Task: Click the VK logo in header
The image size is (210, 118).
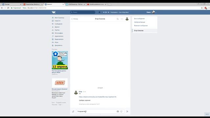Action: click(x=53, y=12)
